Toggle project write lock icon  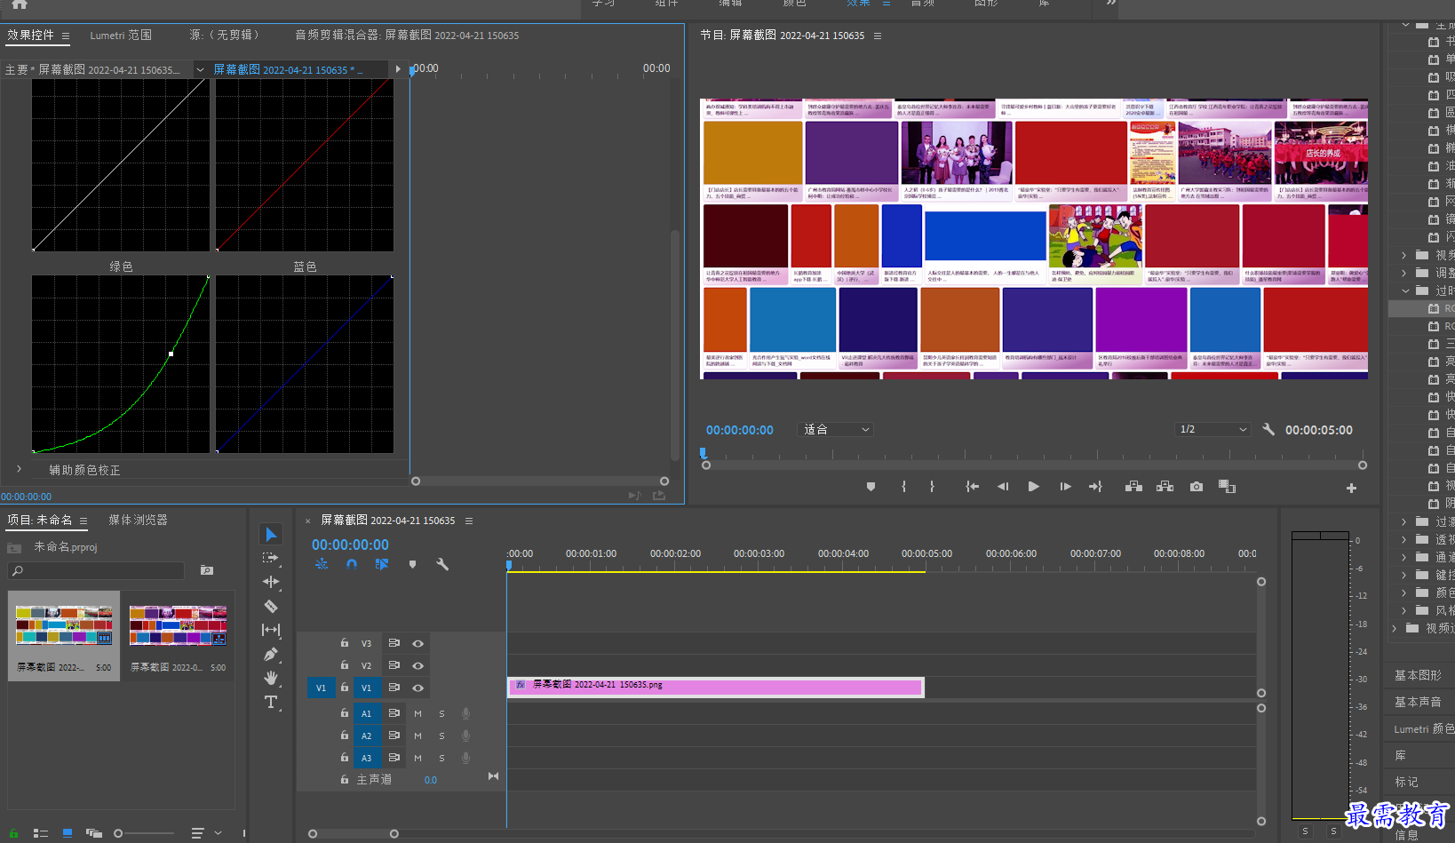click(13, 833)
